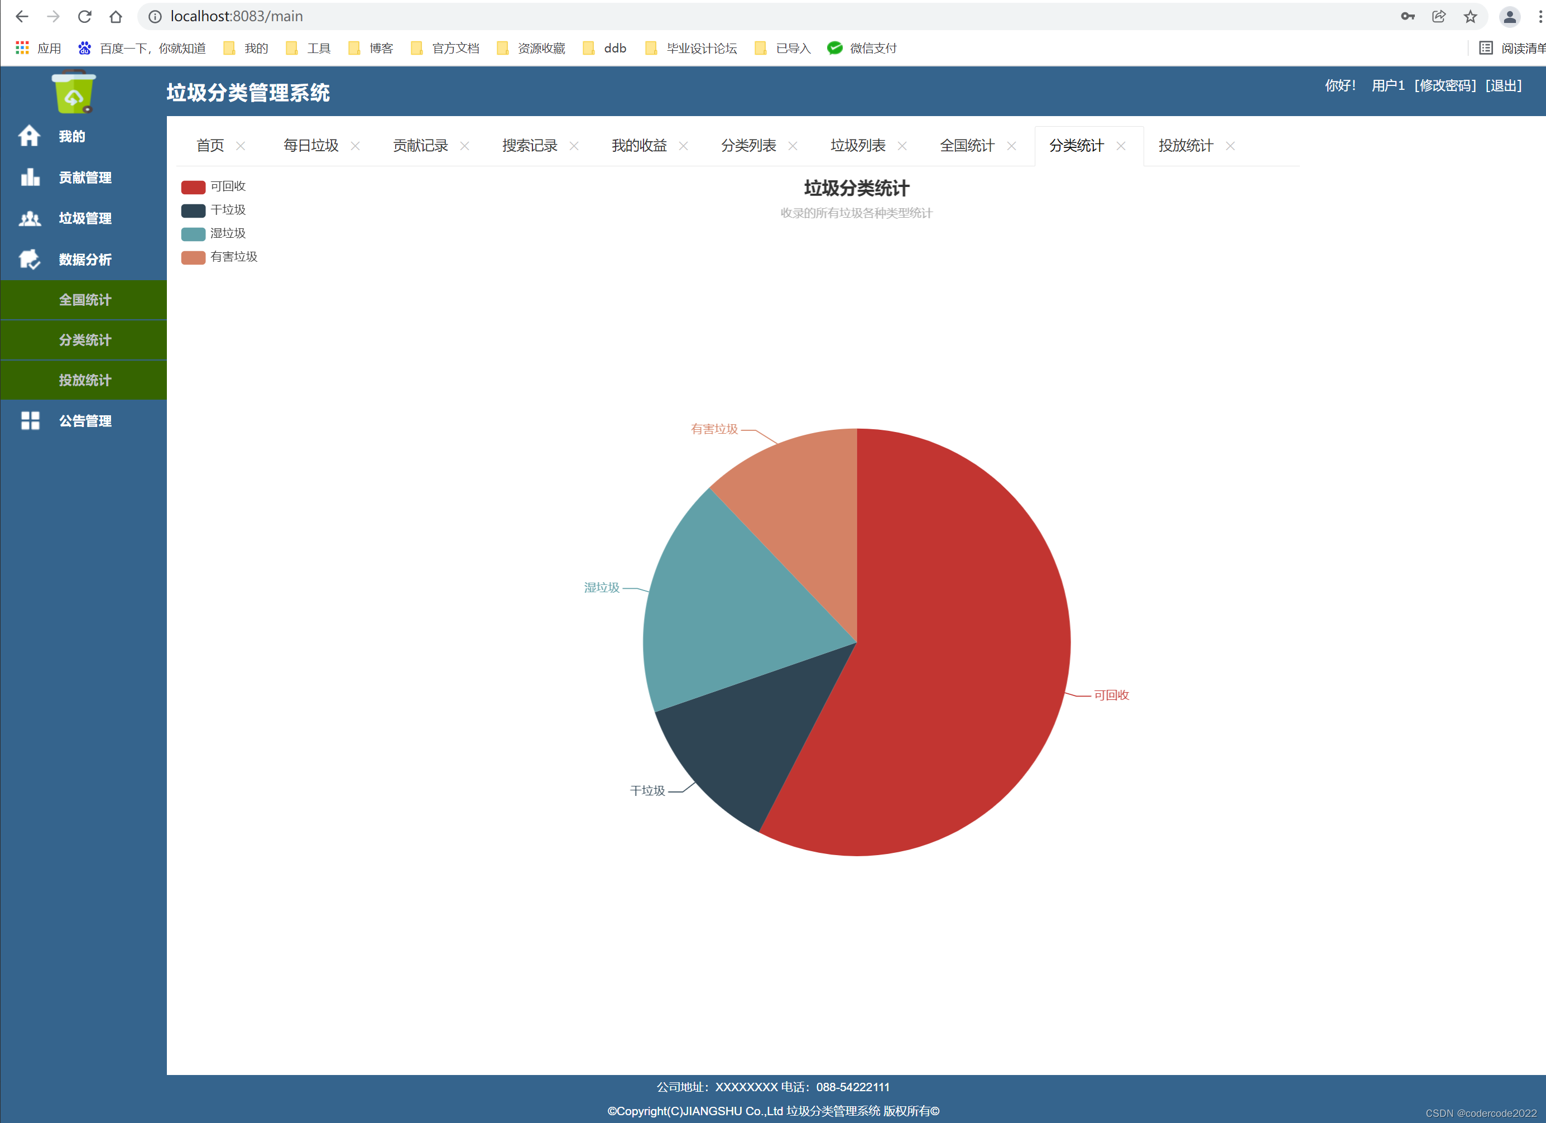Click the bar chart icon for 贡献管理
Screen dimensions: 1546x1123
coord(30,177)
